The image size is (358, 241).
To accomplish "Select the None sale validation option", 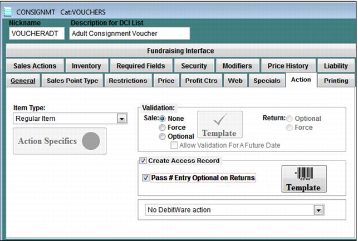I will 163,119.
